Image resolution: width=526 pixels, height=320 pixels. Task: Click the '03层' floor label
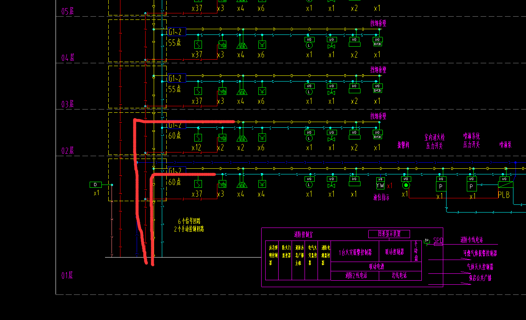(67, 104)
